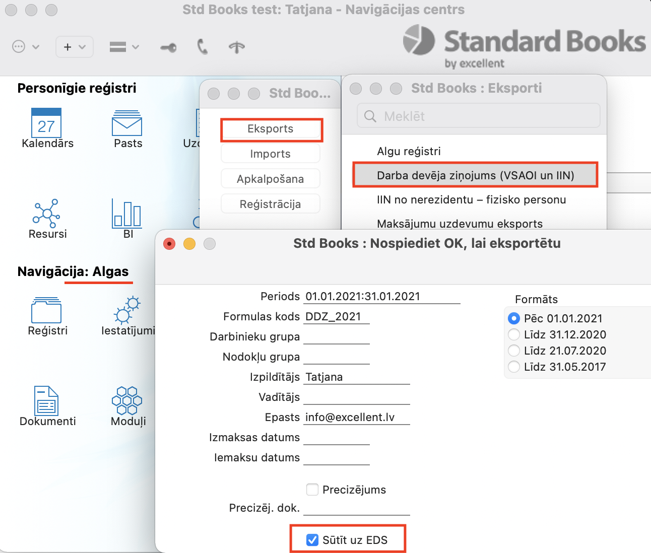The height and width of the screenshot is (553, 651).
Task: Choose Algu reģistri from the export list
Action: coord(409,151)
